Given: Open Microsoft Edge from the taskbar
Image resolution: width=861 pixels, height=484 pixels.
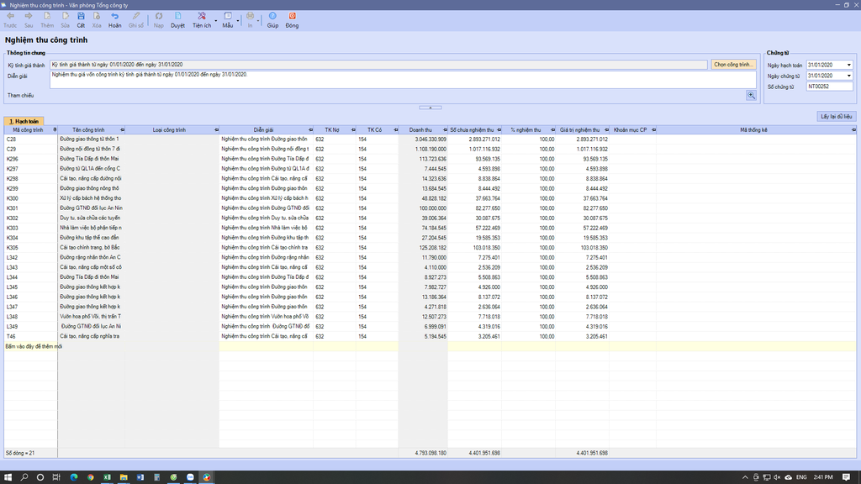Looking at the screenshot, I should (74, 477).
